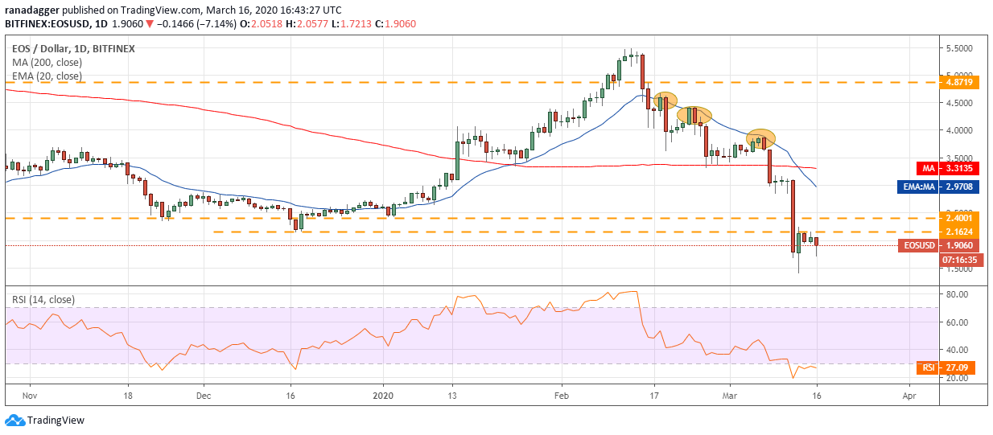The height and width of the screenshot is (435, 993).
Task: Click the Apr label on the time axis
Action: click(909, 395)
